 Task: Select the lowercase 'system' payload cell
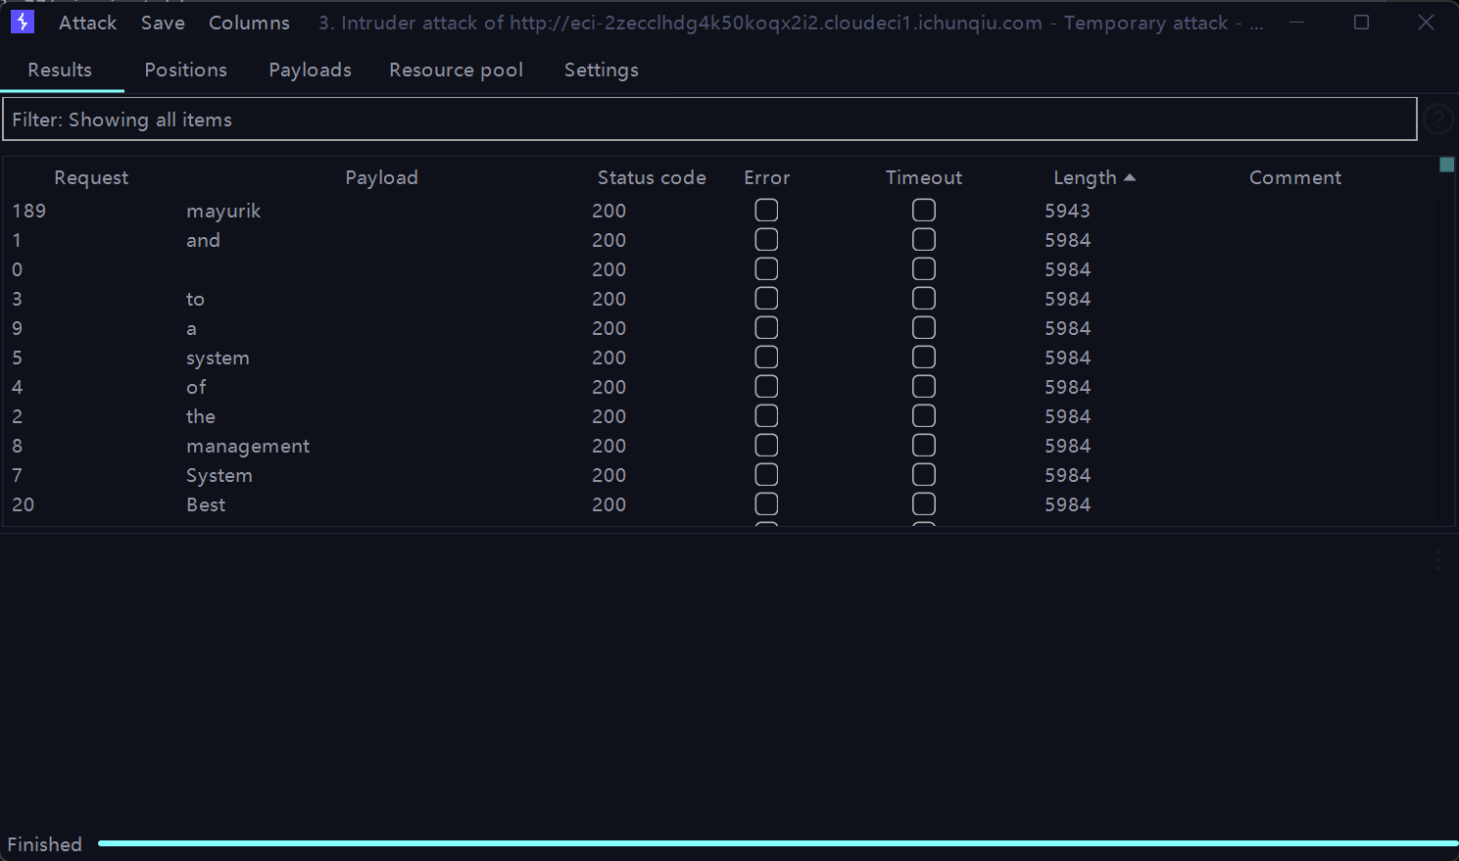218,358
